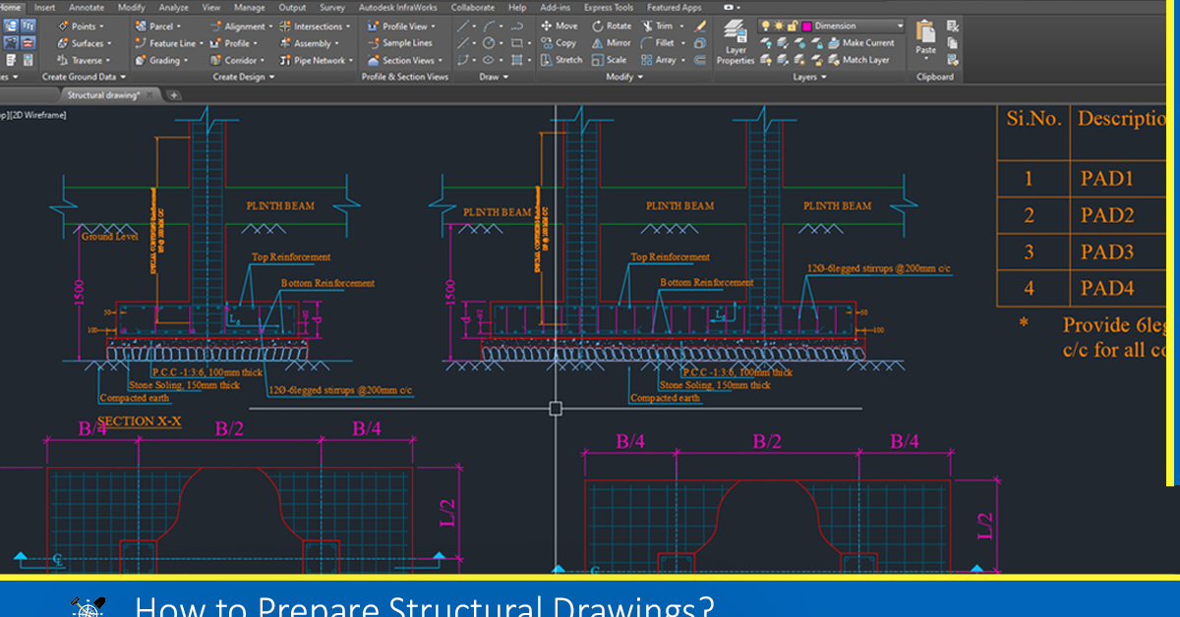Open the Profile tool in Create Design
1180x617 pixels.
click(236, 43)
